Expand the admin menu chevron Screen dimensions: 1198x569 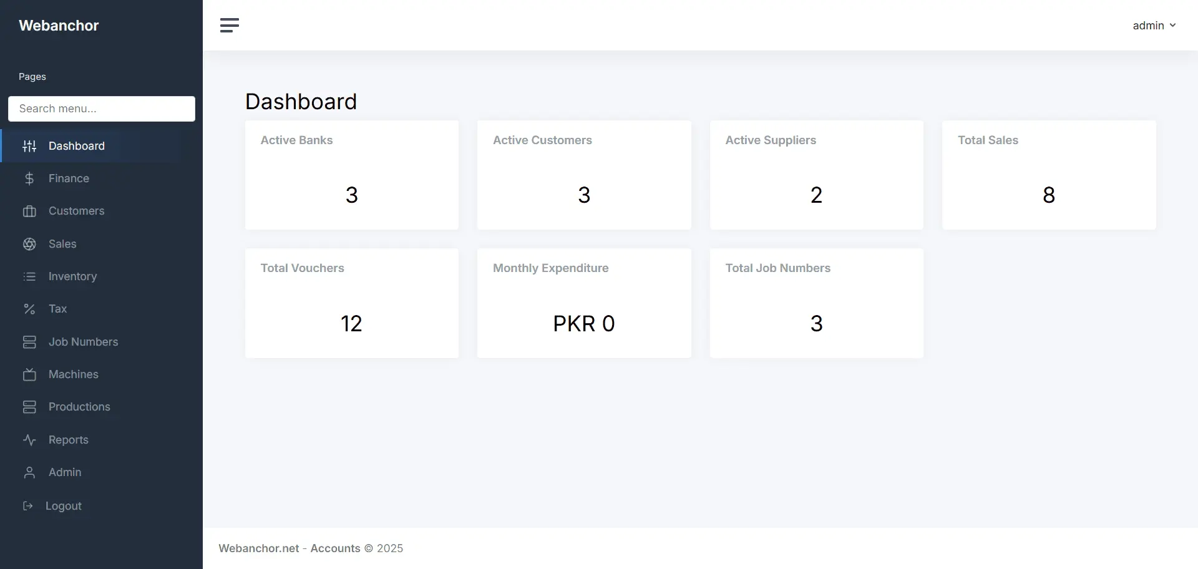pos(1174,26)
